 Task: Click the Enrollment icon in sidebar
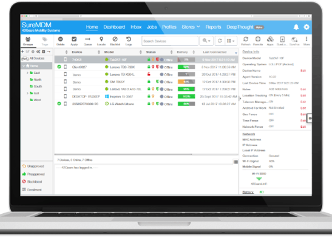[24, 189]
